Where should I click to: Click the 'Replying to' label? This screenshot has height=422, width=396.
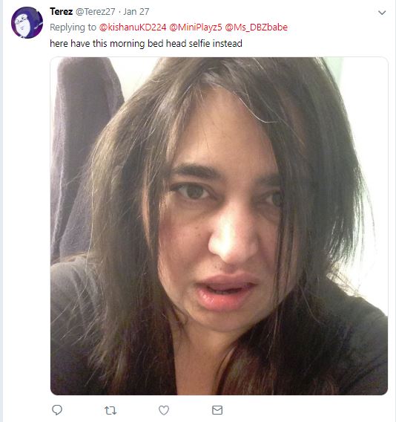(x=73, y=27)
